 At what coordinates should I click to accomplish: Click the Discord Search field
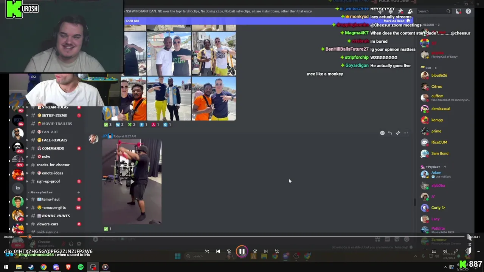434,11
